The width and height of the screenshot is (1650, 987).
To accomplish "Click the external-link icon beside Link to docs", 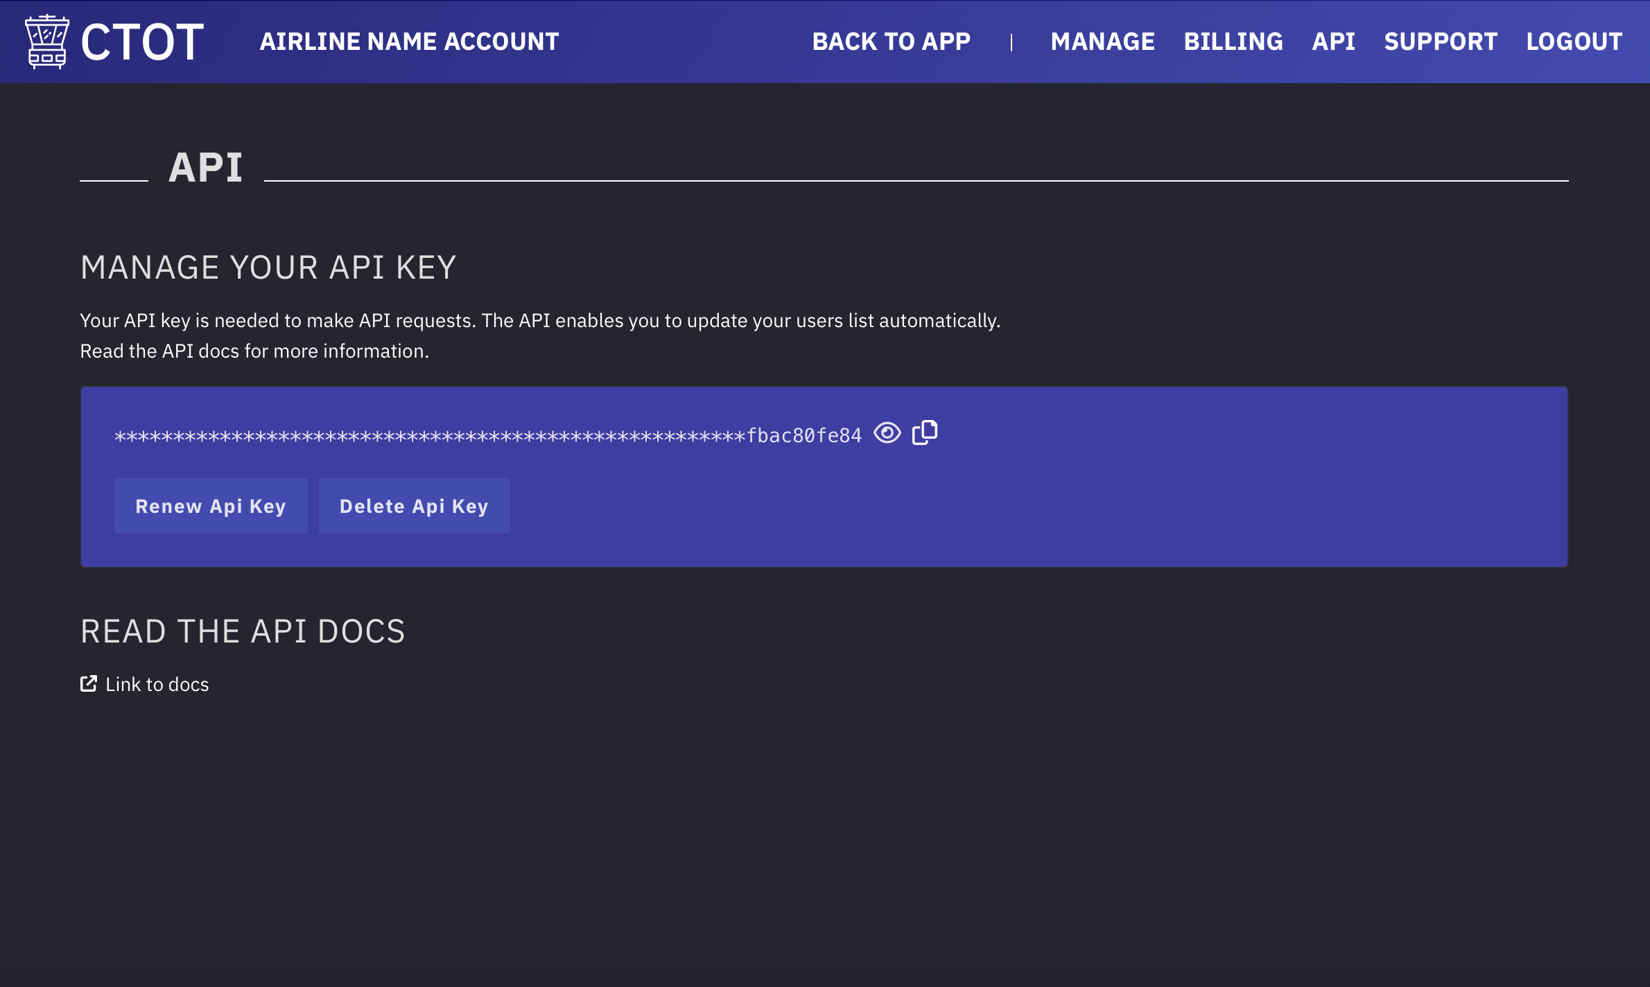I will (x=89, y=683).
